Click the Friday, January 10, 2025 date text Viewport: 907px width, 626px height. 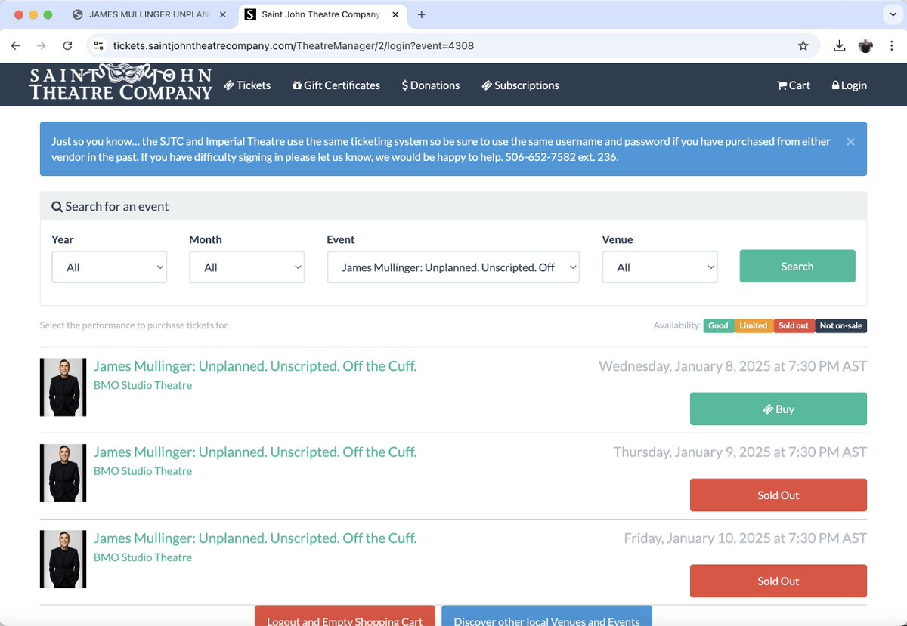coord(745,538)
